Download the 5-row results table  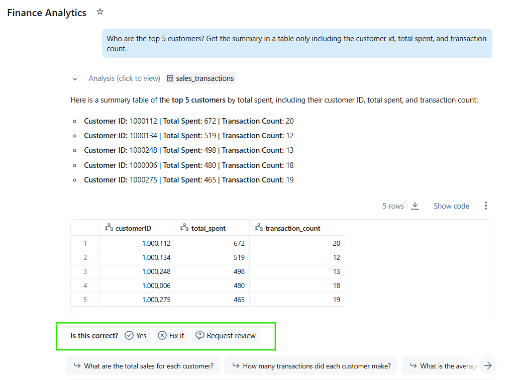click(x=415, y=206)
